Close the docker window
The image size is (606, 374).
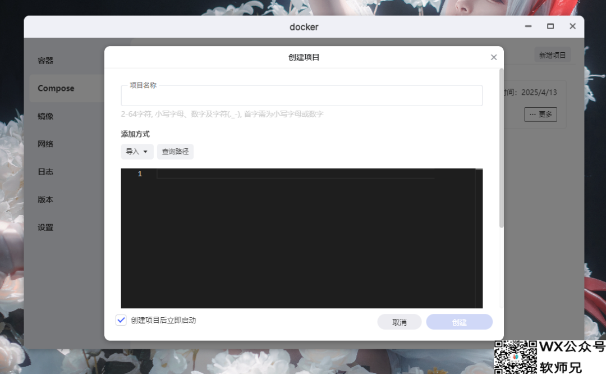pyautogui.click(x=572, y=26)
